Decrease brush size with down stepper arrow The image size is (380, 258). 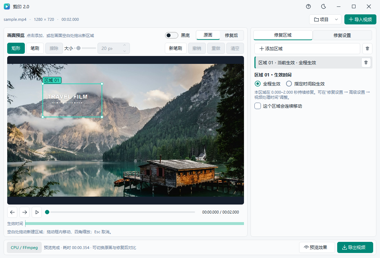(x=125, y=51)
